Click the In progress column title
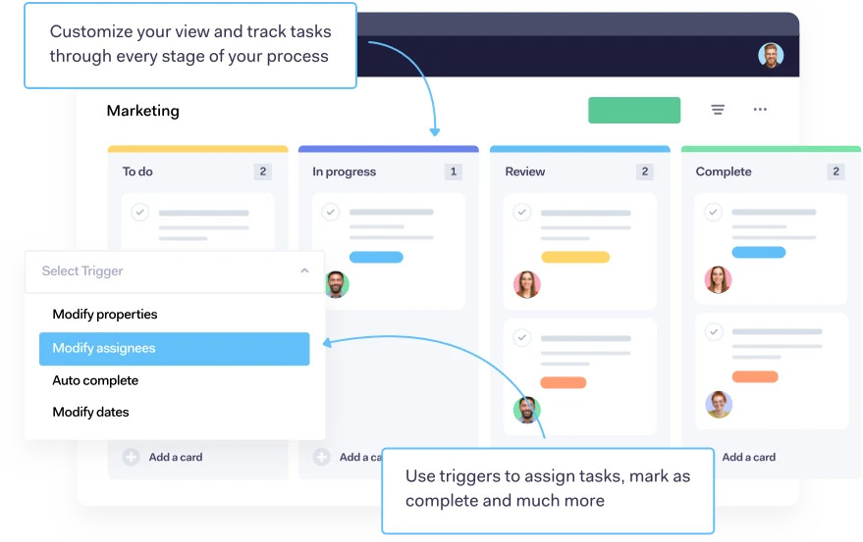 coord(344,172)
